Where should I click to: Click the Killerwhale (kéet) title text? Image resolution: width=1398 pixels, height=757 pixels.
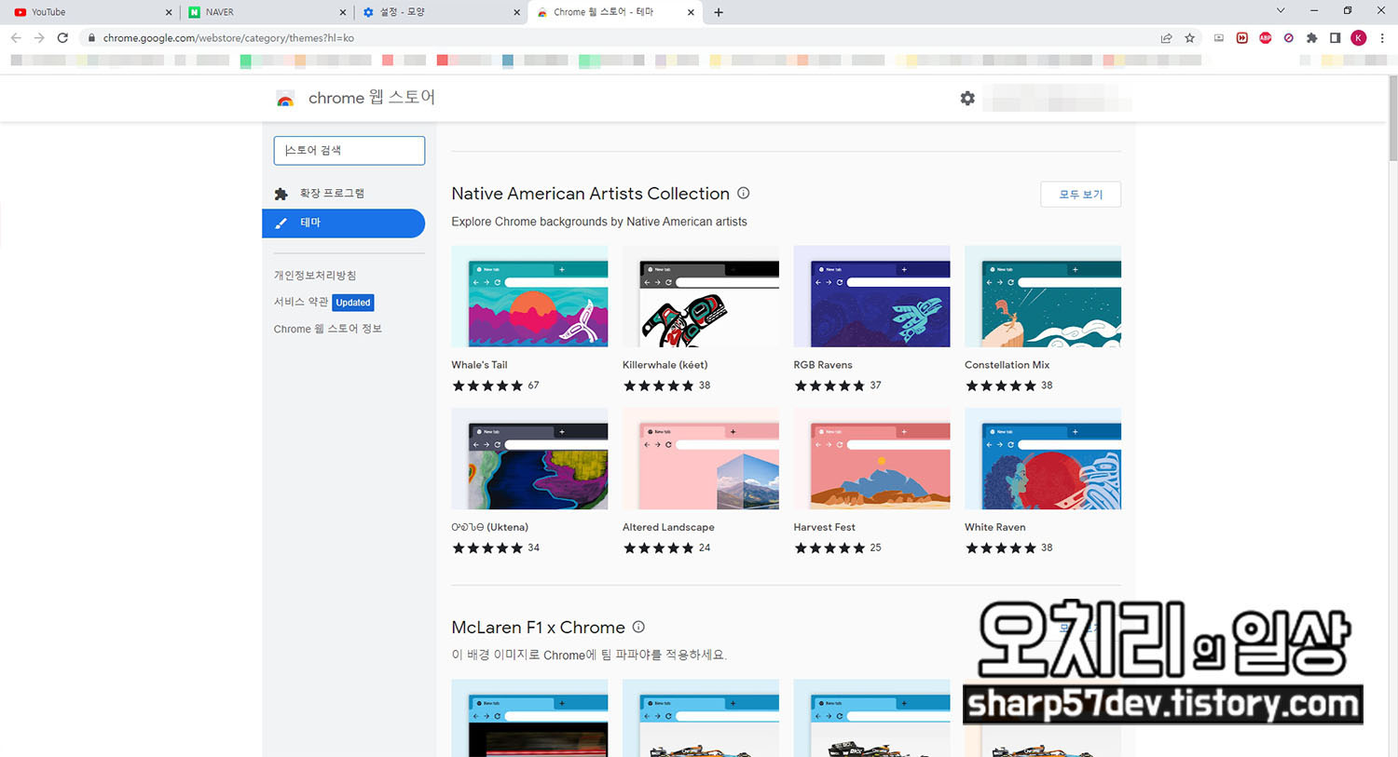[665, 365]
